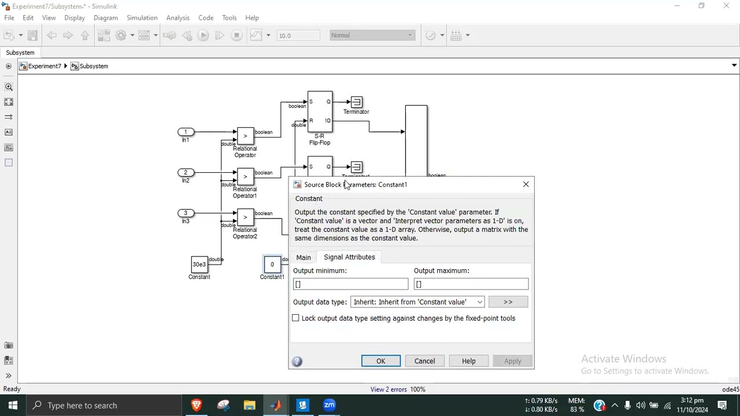The image size is (740, 416).
Task: Go up to parent system arrow
Action: coord(85,35)
